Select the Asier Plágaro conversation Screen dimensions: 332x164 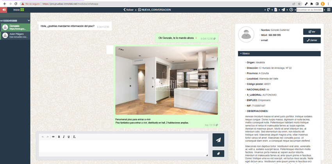[15, 36]
